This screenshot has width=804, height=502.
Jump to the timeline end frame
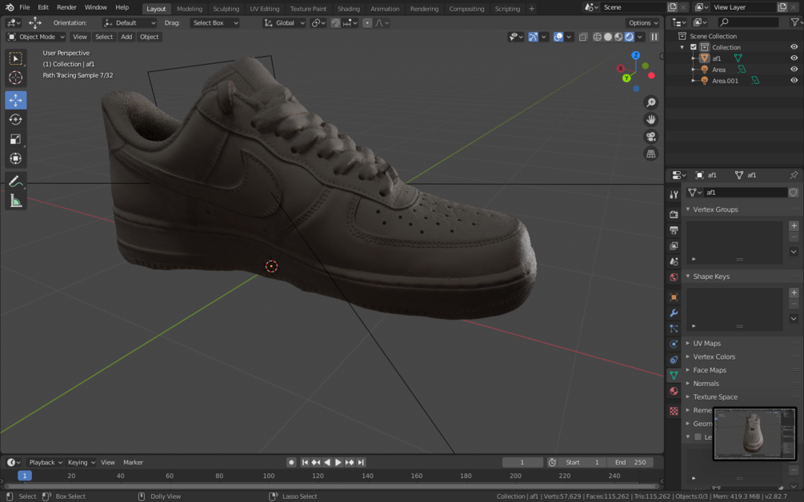[x=361, y=462]
